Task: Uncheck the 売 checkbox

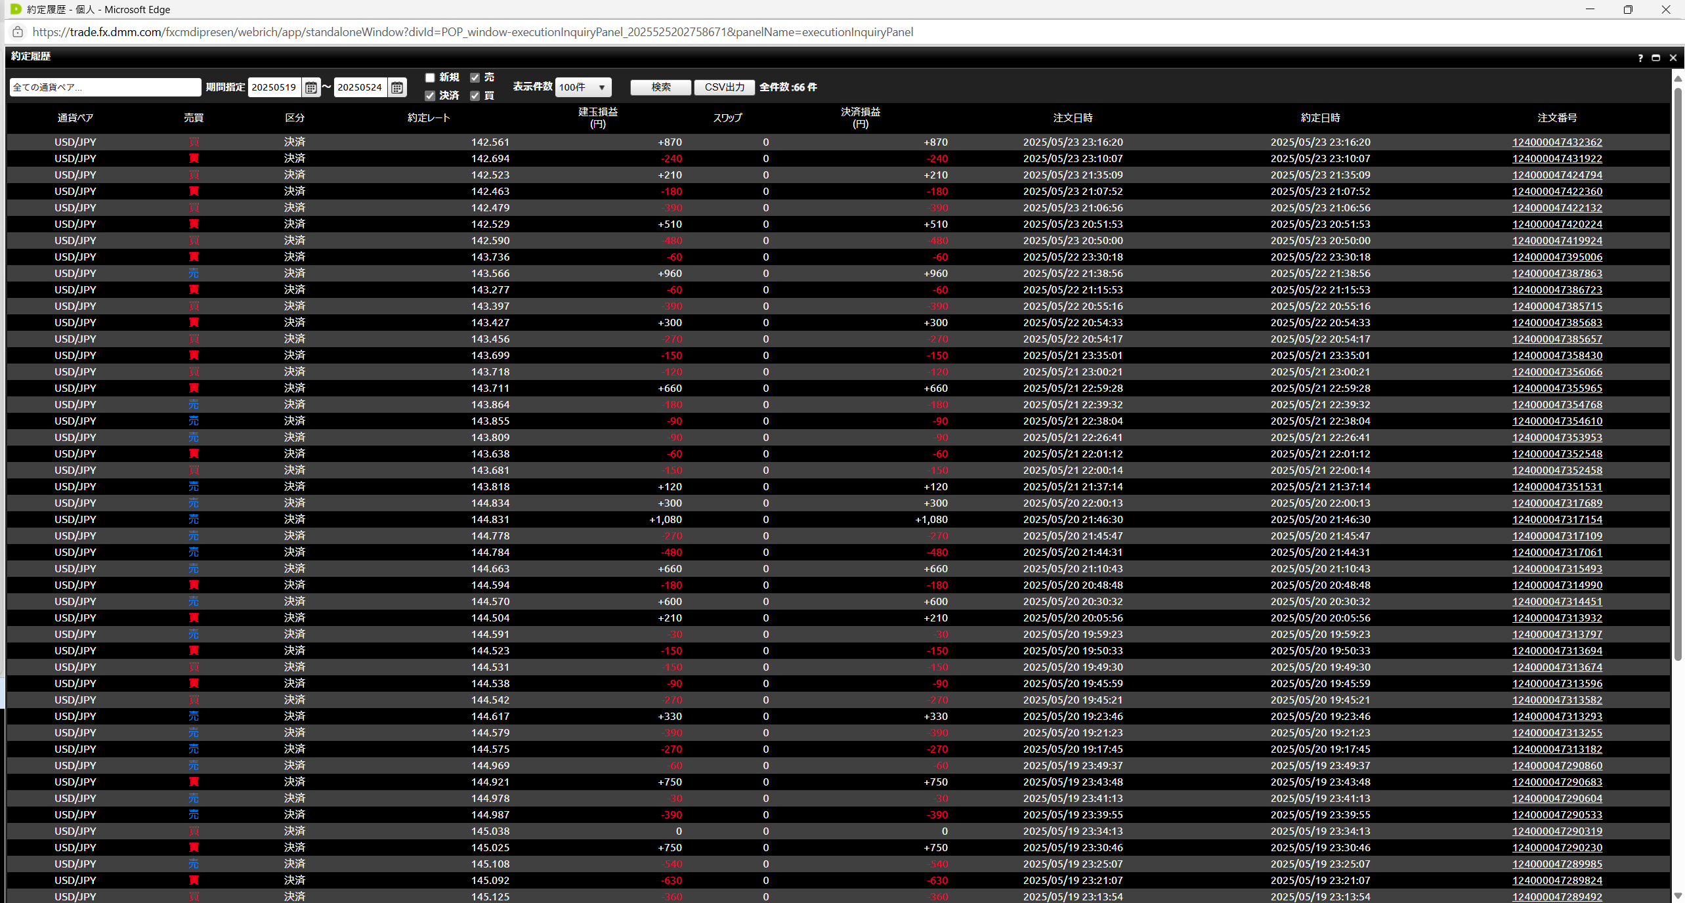Action: tap(475, 77)
